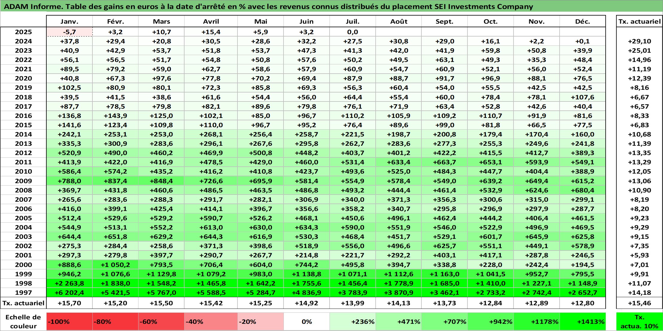Select the Avril column header
Viewport: 663px width, 331px height.
point(211,22)
